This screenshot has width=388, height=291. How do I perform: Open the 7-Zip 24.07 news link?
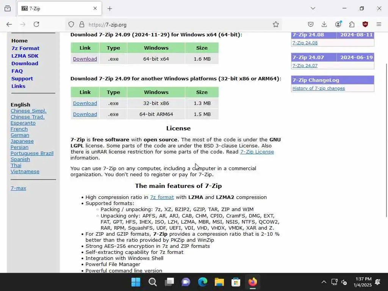305,66
